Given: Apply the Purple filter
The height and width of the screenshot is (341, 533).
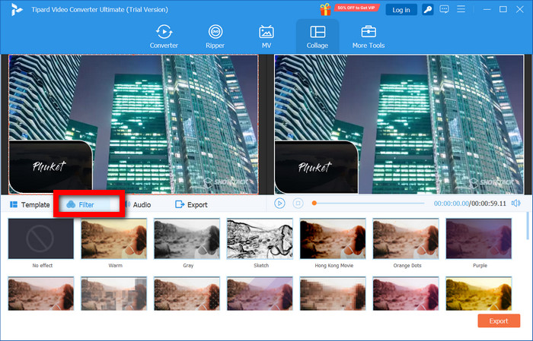Looking at the screenshot, I should click(479, 238).
